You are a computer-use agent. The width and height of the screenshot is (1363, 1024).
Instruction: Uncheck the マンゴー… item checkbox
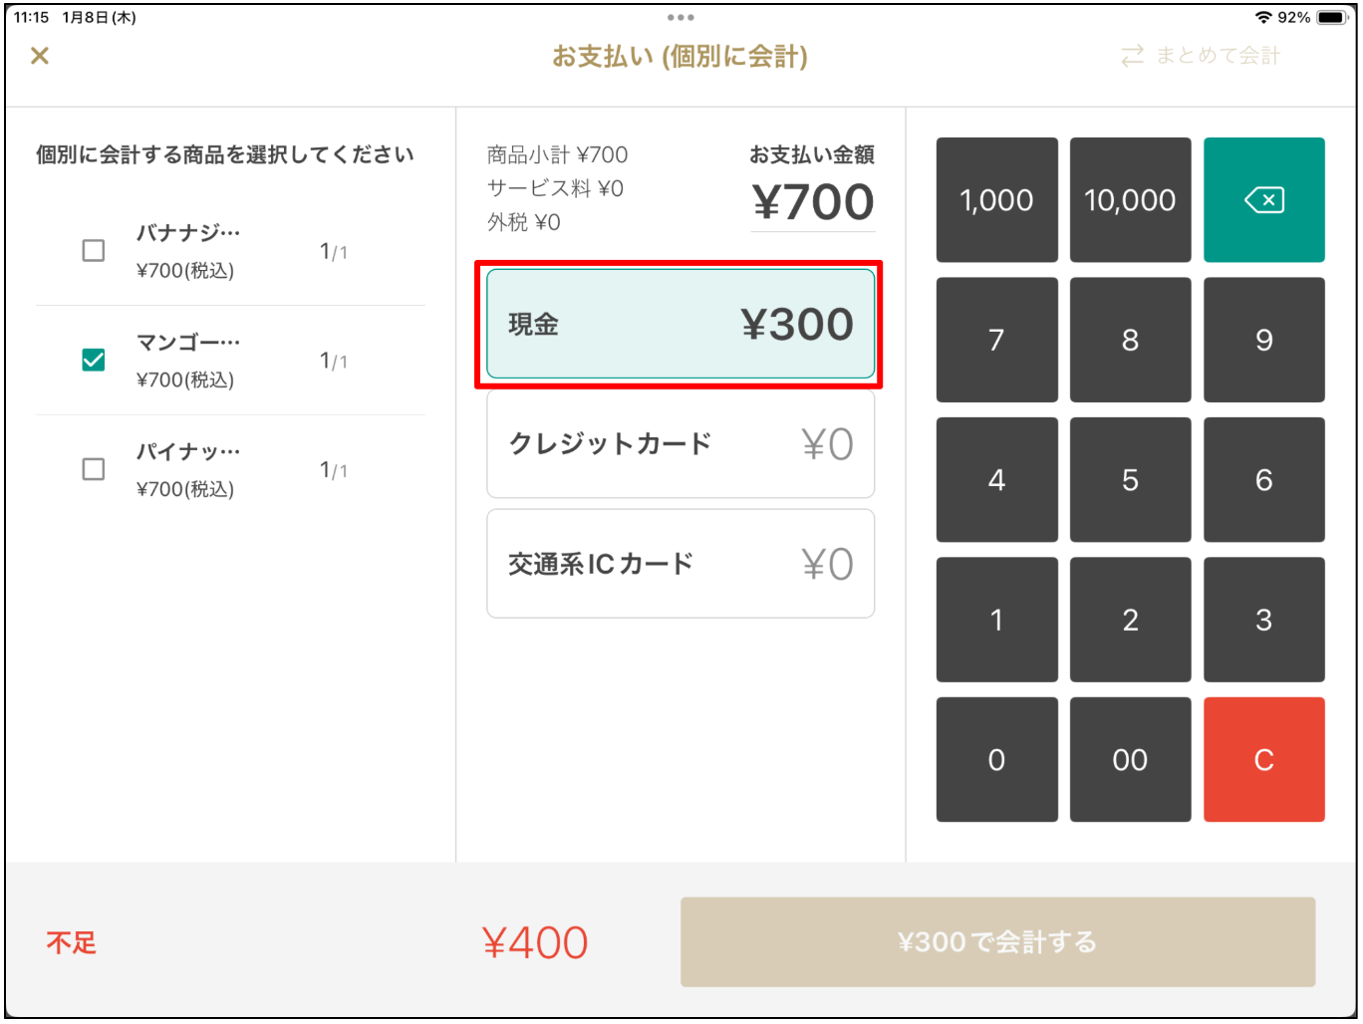[94, 360]
